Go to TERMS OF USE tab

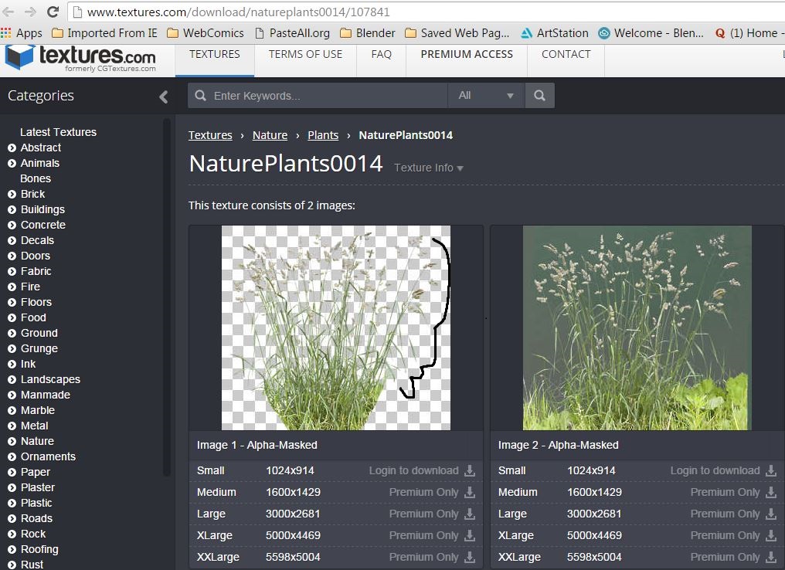click(305, 55)
